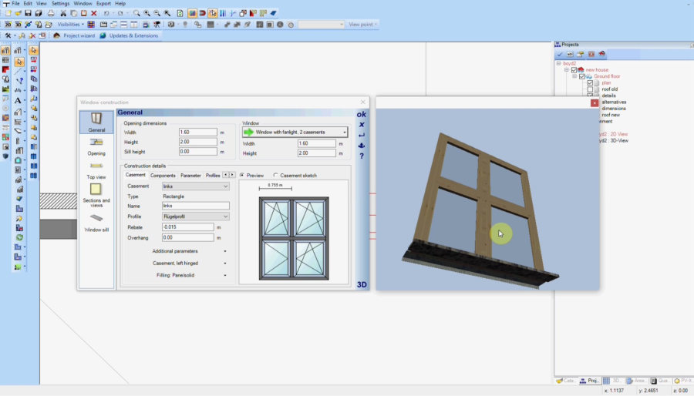This screenshot has height=396, width=694.
Task: Select the Casement sketch radio button
Action: (x=276, y=176)
